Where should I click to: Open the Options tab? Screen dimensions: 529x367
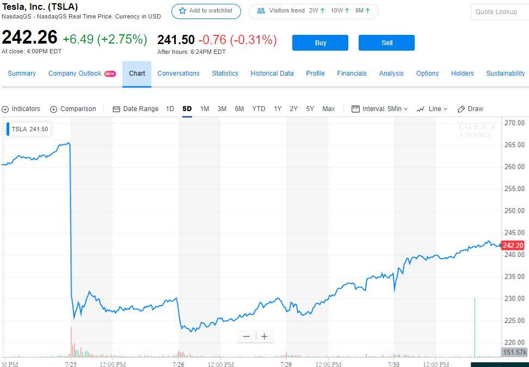tap(427, 74)
